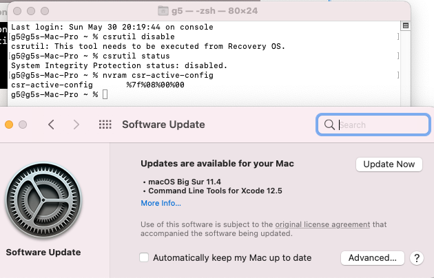Click the Terminal command prompt line

[59, 94]
